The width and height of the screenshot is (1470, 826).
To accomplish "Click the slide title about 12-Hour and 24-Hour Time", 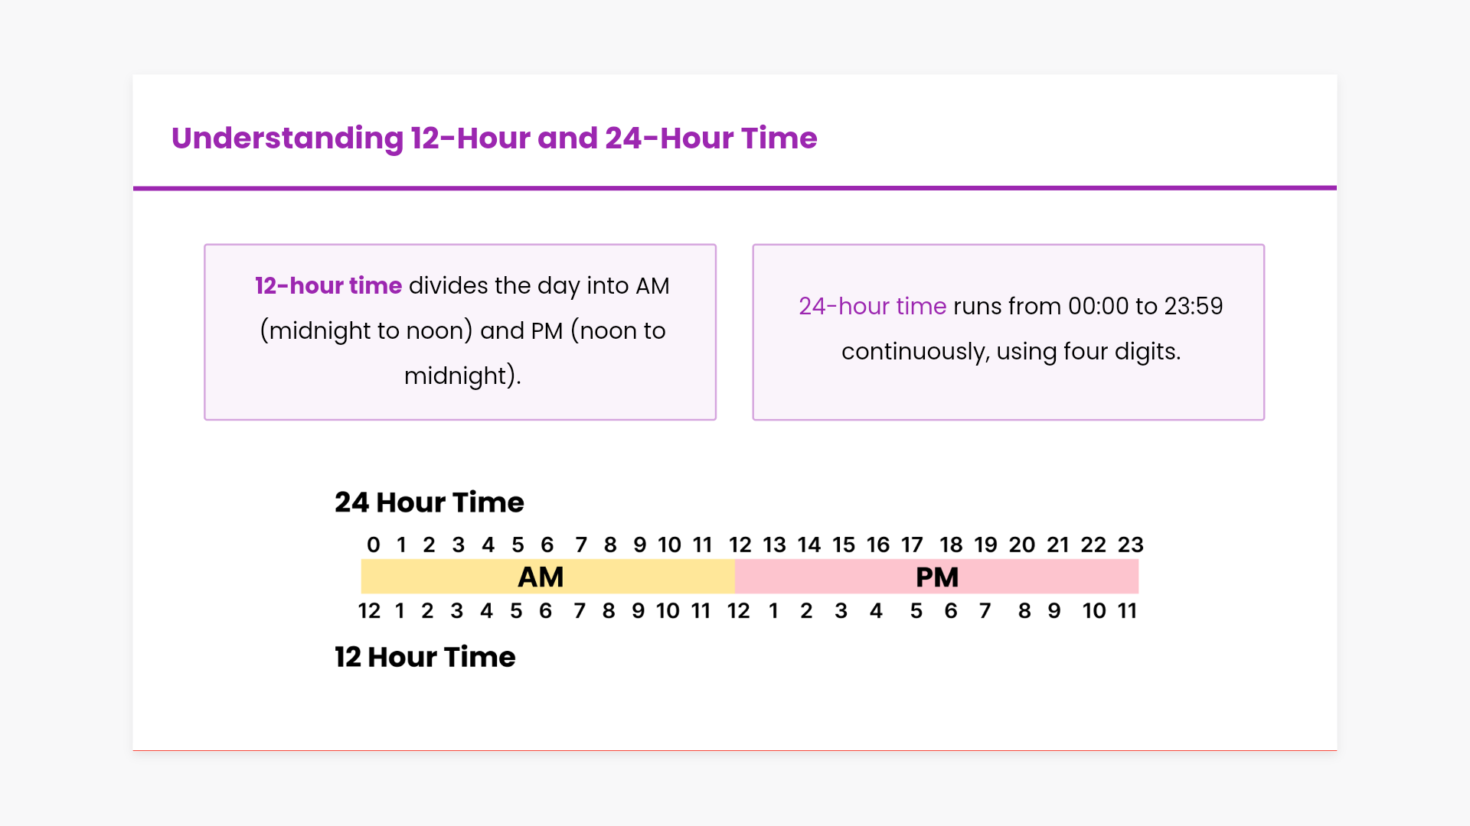I will click(494, 138).
